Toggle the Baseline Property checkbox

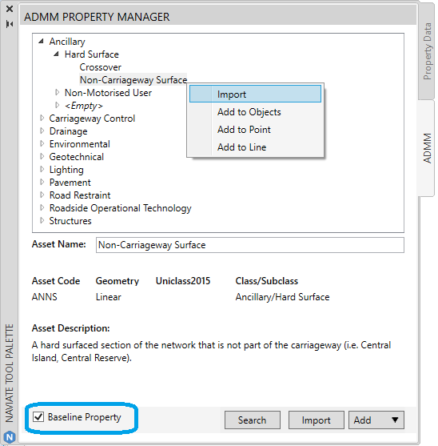[x=38, y=417]
